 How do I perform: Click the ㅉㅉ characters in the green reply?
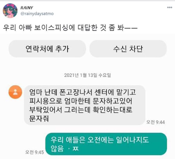[75, 148]
